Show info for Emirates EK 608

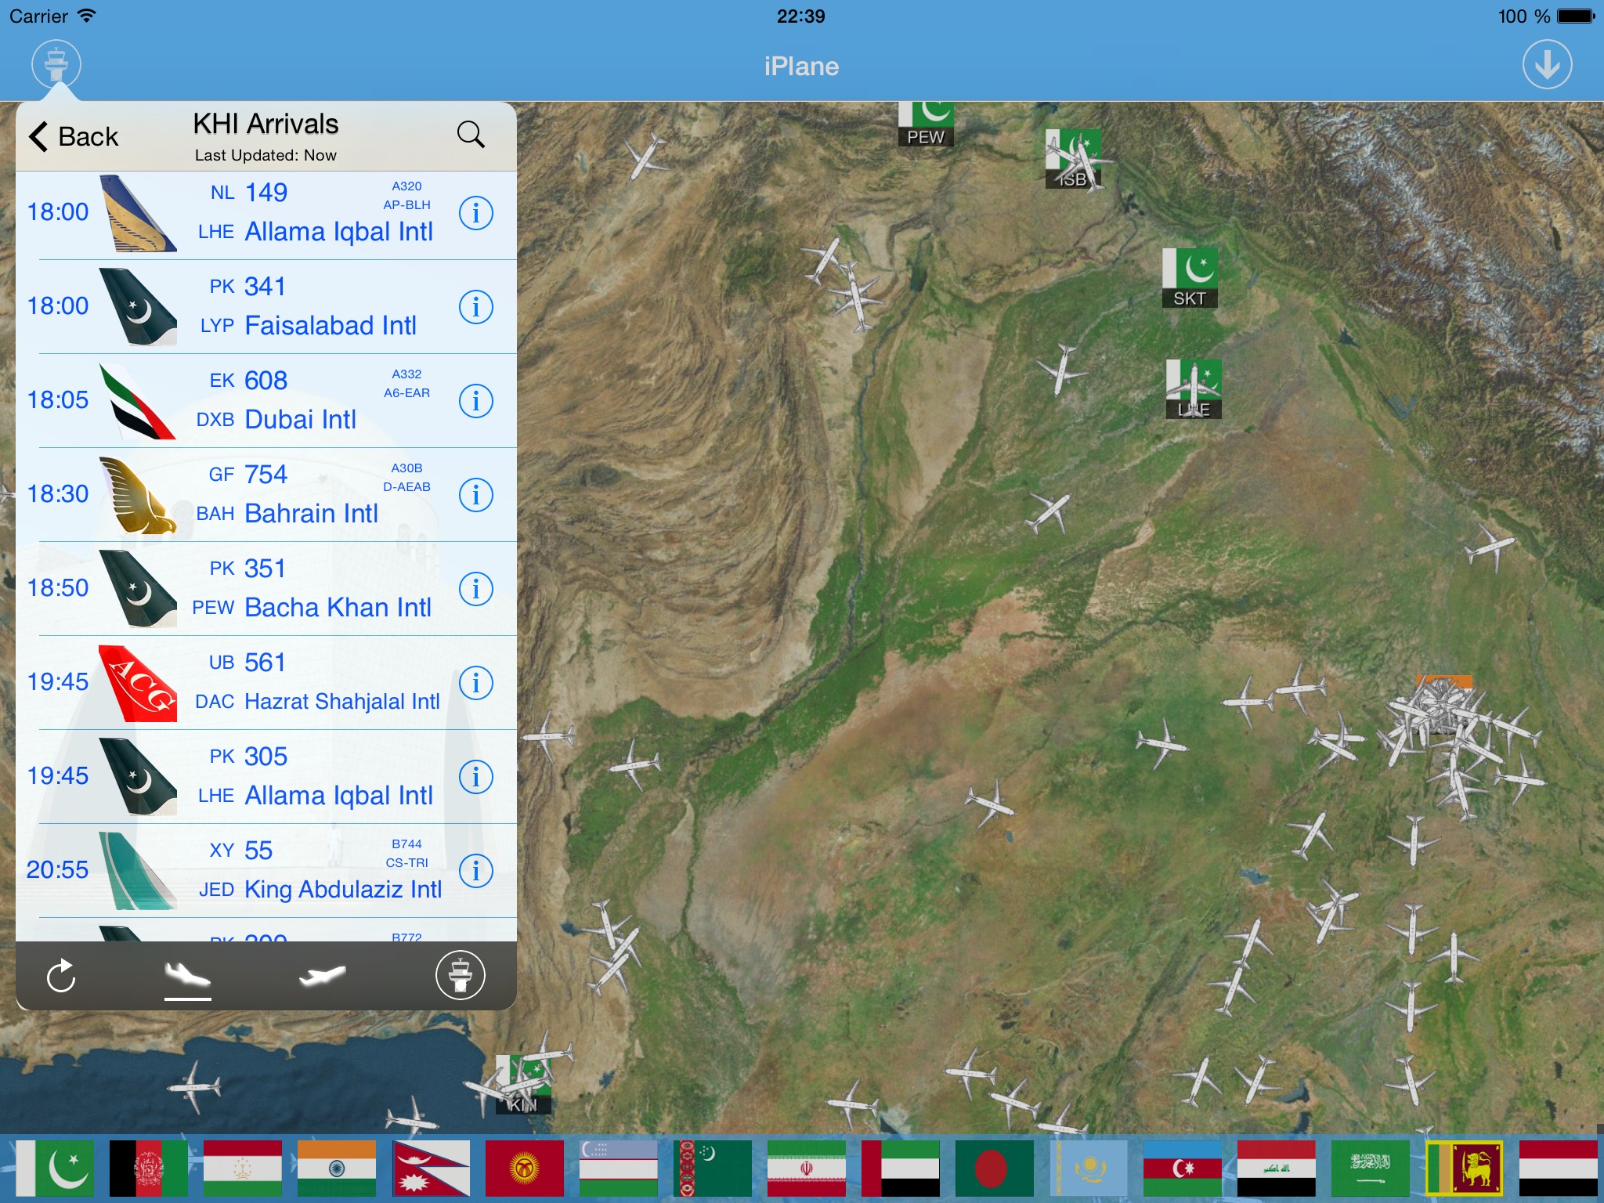[475, 401]
